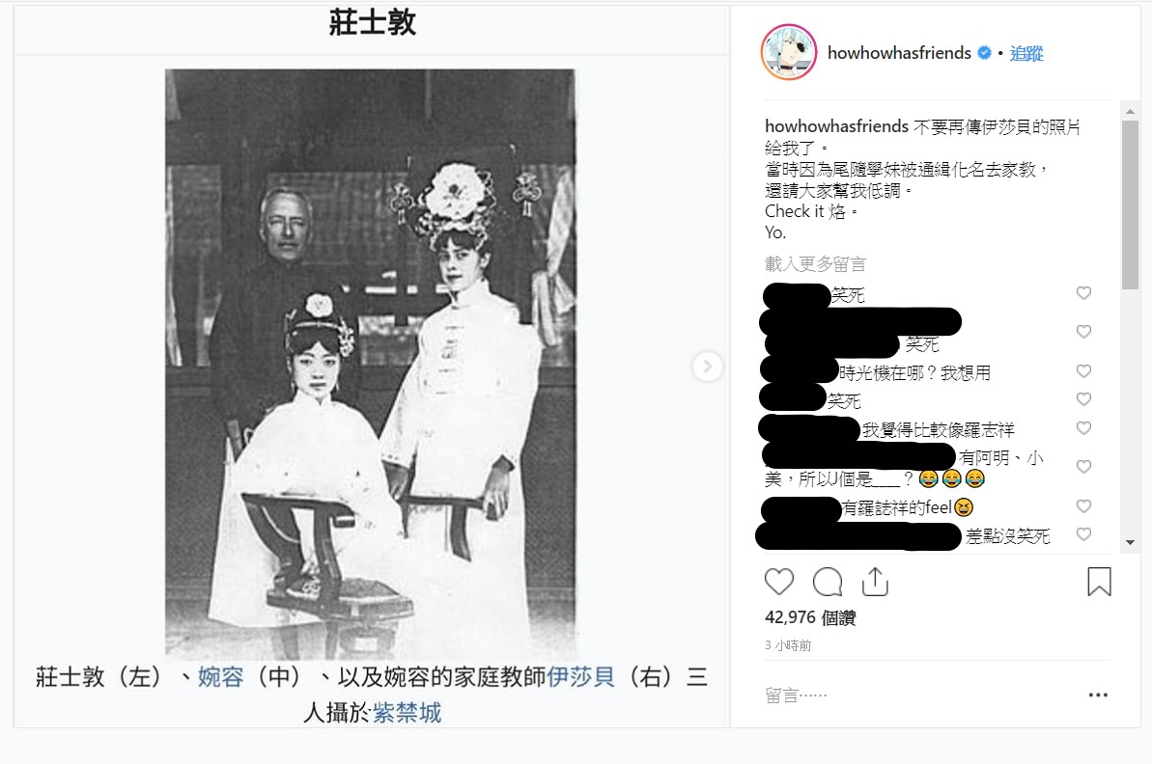Open the howhowhasfriends username in the header
The width and height of the screenshot is (1152, 764).
pyautogui.click(x=899, y=53)
